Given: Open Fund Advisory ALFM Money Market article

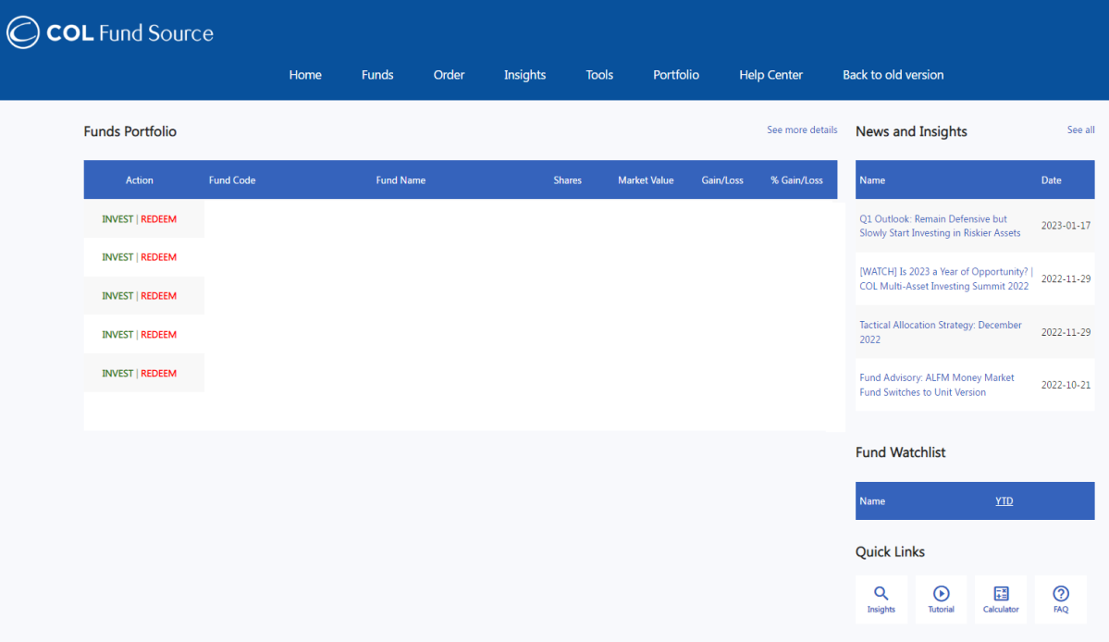Looking at the screenshot, I should point(936,385).
